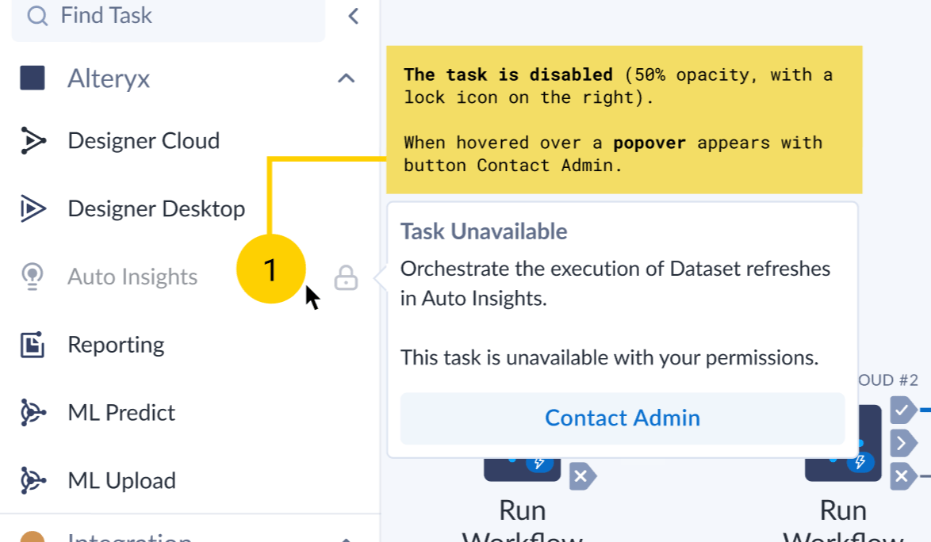Image resolution: width=931 pixels, height=542 pixels.
Task: Click the checkmark anchor on right Run Workflow node
Action: pos(902,410)
